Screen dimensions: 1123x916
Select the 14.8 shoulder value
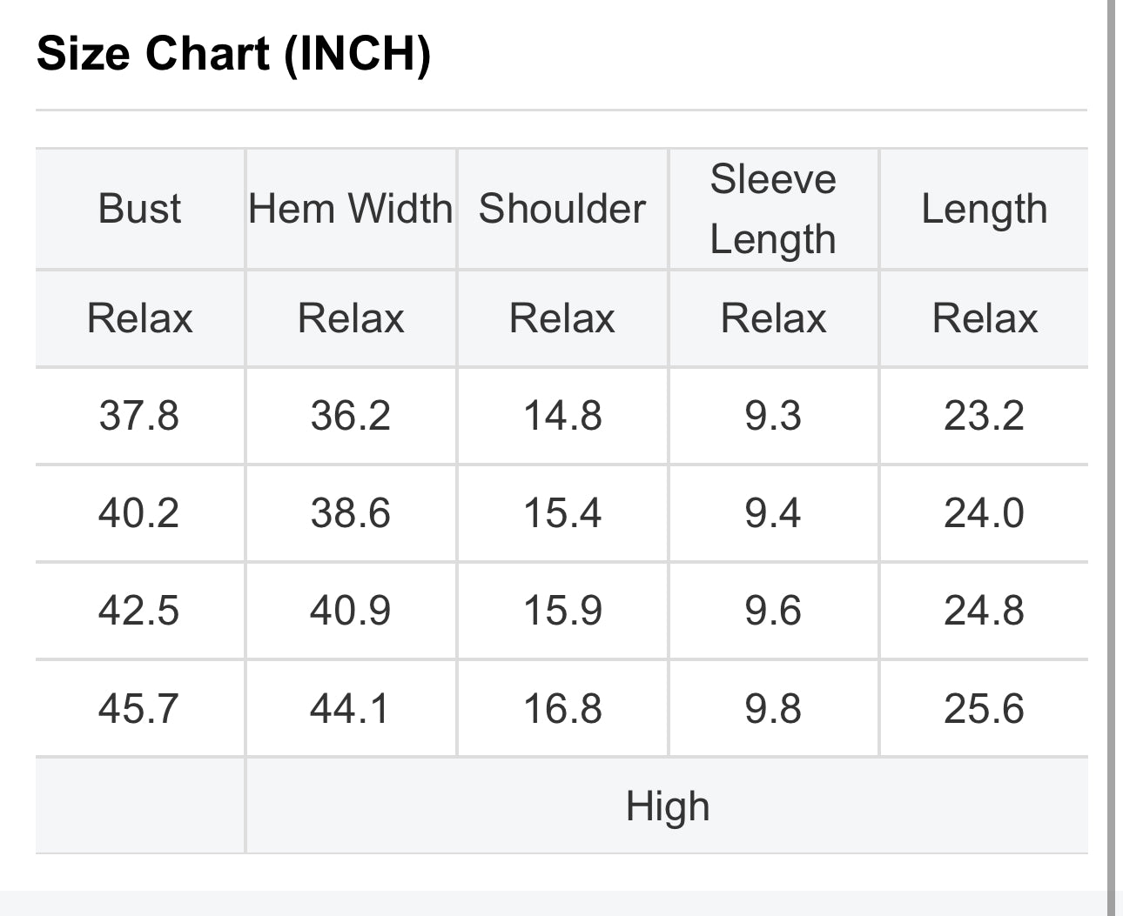pos(561,416)
